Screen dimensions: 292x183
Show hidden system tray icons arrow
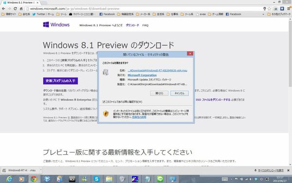[231, 179]
